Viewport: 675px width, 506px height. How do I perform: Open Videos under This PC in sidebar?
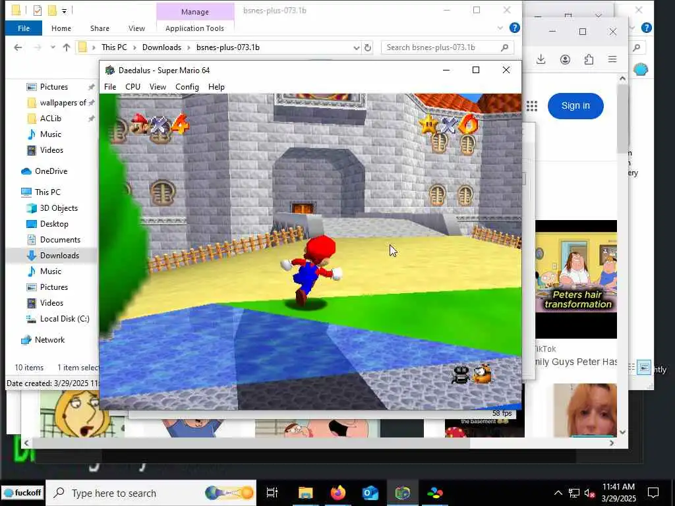pyautogui.click(x=51, y=303)
